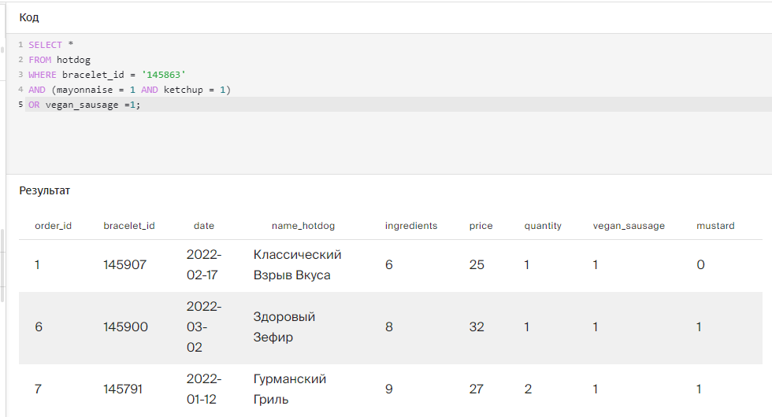
Task: Select the Классический Взрыв Вкуса cell
Action: [x=297, y=265]
